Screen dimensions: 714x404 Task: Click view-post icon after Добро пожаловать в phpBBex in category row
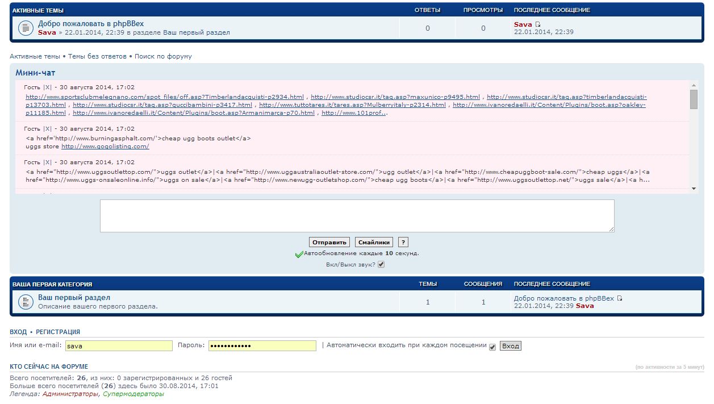620,298
